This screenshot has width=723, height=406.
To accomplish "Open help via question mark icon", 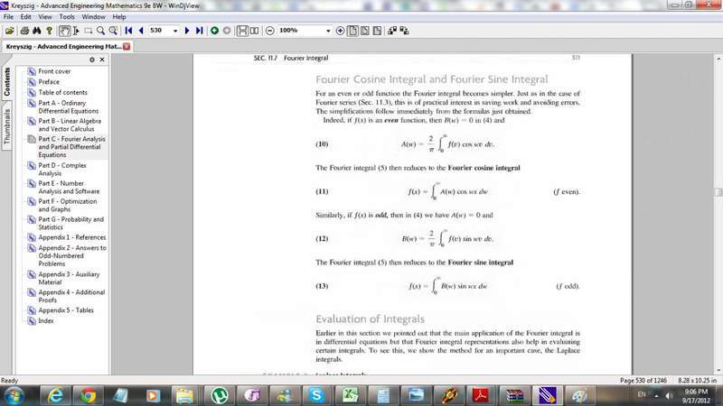I will coord(49,31).
